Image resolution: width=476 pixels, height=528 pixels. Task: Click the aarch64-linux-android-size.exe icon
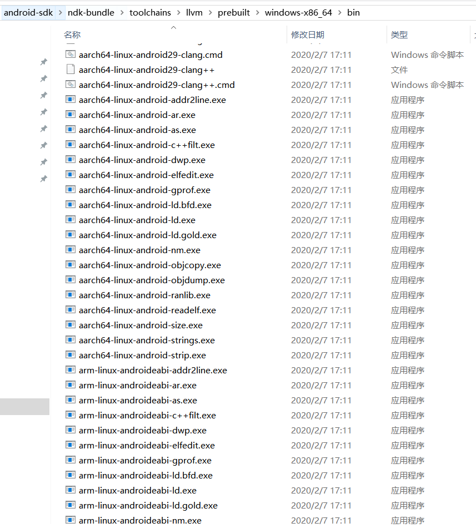point(70,324)
